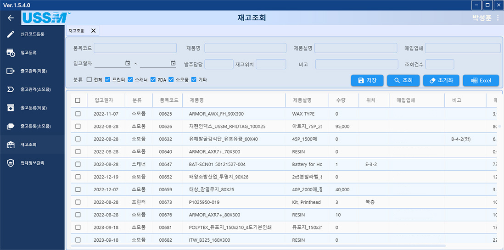This screenshot has width=504, height=250.
Task: Sort by the 입고일자 column header
Action: pyautogui.click(x=106, y=100)
